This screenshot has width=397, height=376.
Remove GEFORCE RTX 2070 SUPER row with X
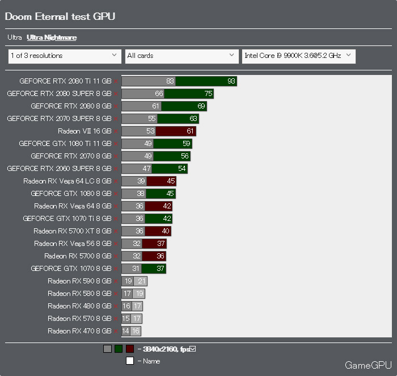(116, 119)
